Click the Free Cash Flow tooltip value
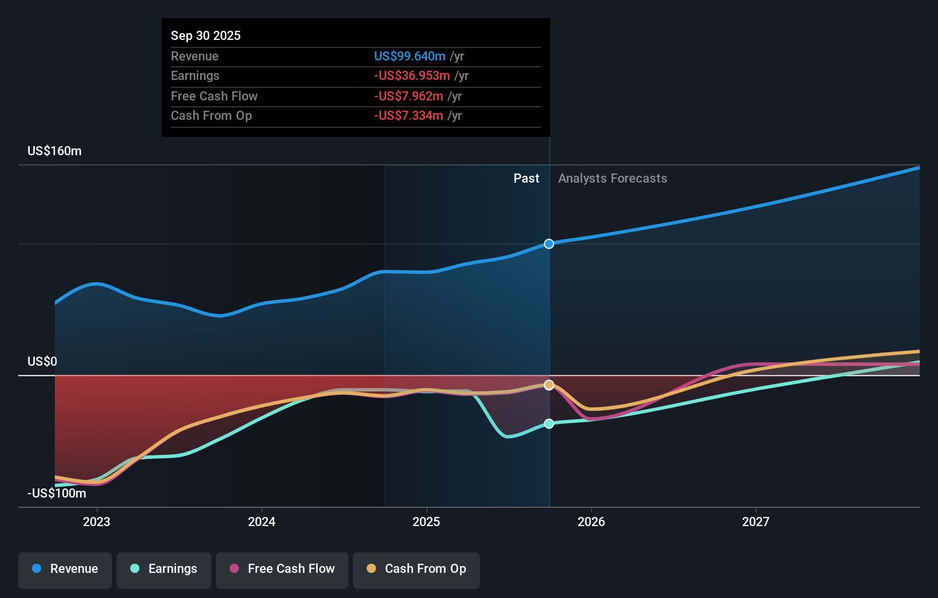Viewport: 938px width, 598px height. coord(408,96)
